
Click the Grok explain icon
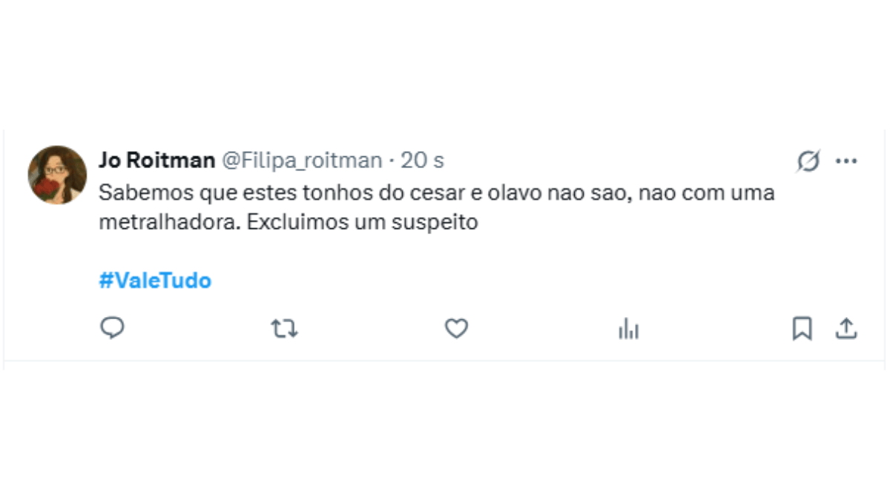pyautogui.click(x=808, y=161)
